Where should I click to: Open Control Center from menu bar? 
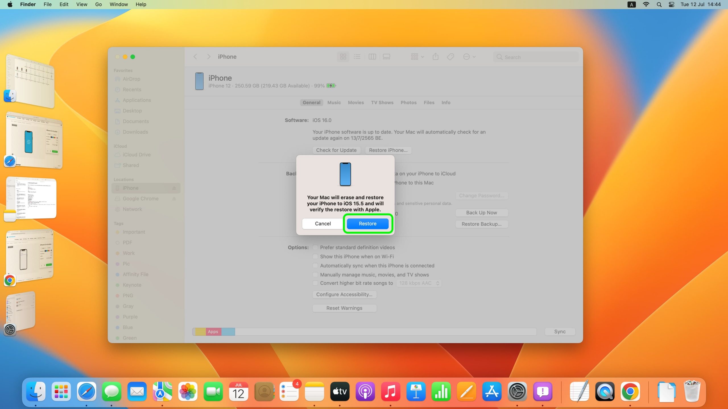671,4
